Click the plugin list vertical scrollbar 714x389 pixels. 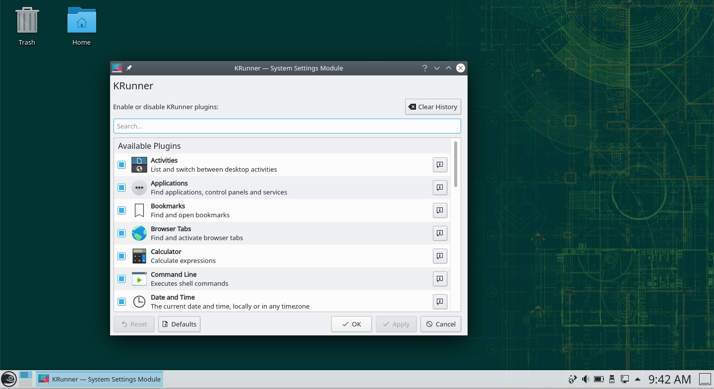pos(455,164)
